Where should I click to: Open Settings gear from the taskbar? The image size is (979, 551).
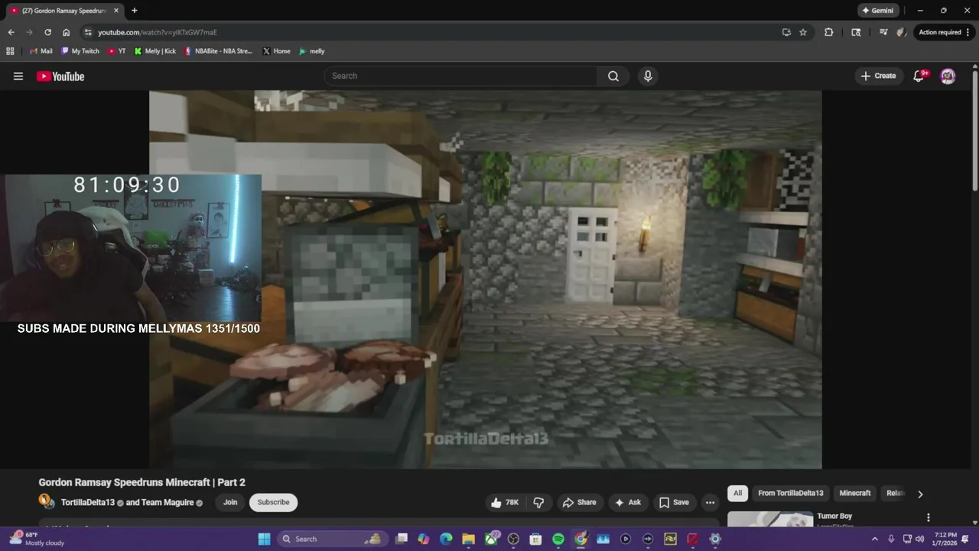pos(715,539)
